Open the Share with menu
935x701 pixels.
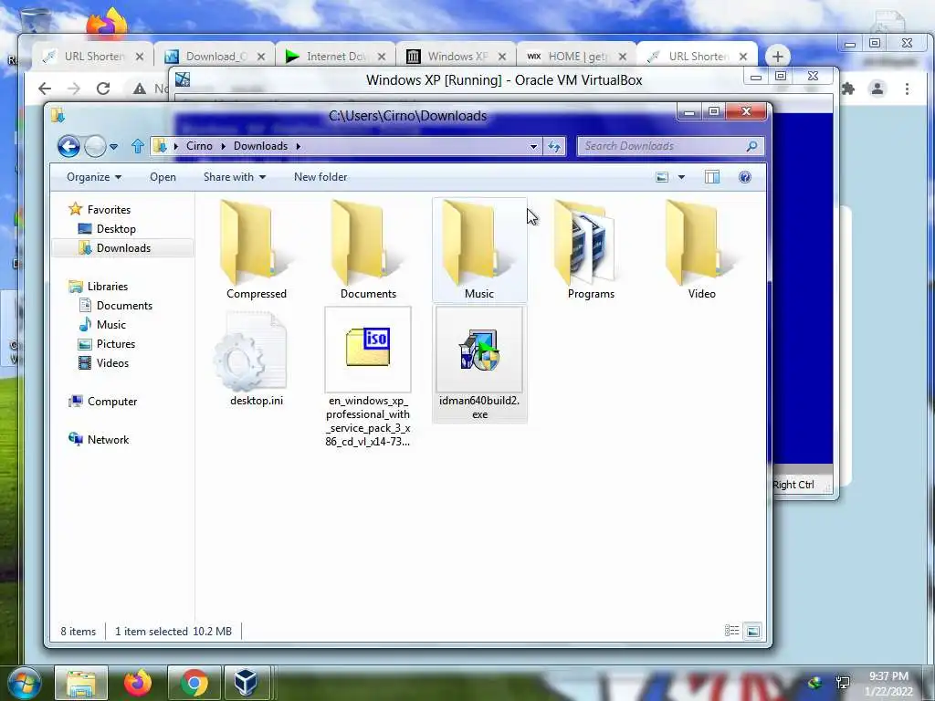[235, 177]
